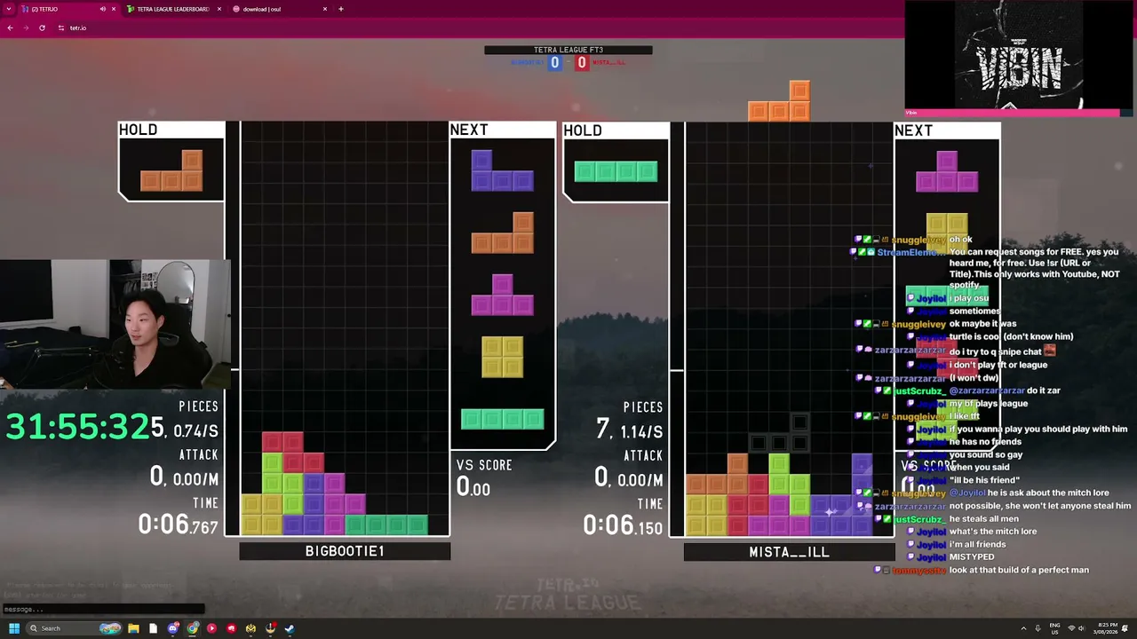Click BIGBOOTIE1's 0:06.767 time readout
The height and width of the screenshot is (639, 1137).
pos(178,525)
